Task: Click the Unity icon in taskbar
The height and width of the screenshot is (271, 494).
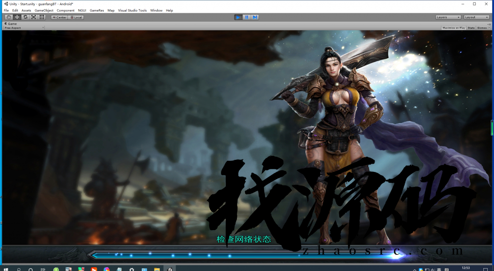Action: (169, 270)
